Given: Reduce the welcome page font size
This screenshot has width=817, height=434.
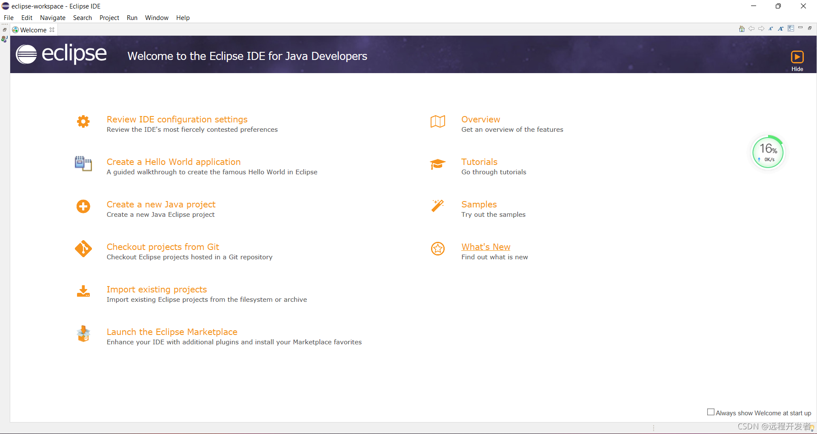Looking at the screenshot, I should point(771,28).
